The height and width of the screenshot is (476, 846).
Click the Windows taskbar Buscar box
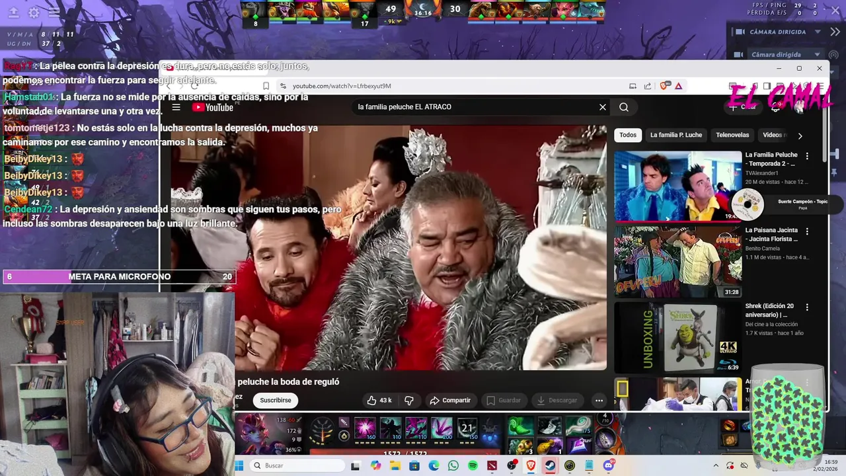click(x=297, y=465)
